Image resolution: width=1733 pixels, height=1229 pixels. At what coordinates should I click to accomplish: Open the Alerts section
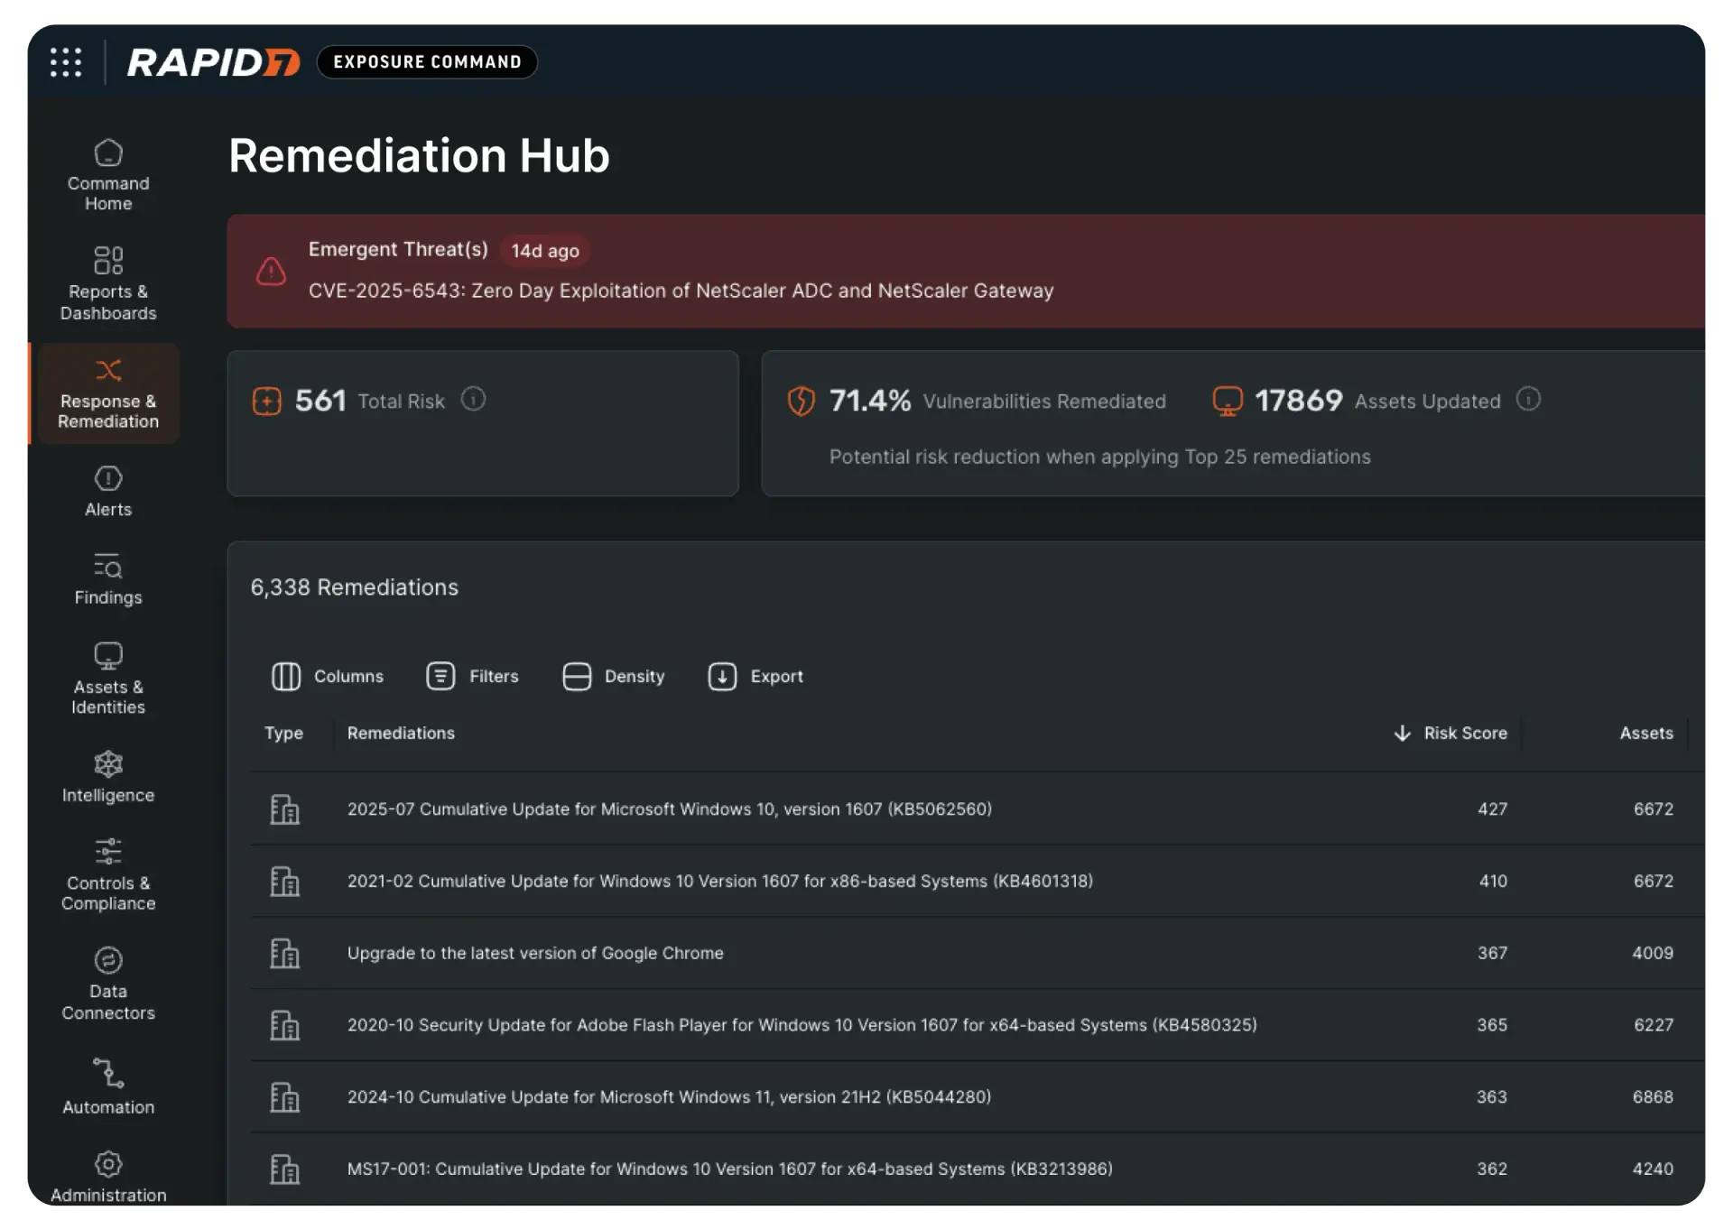(x=108, y=492)
